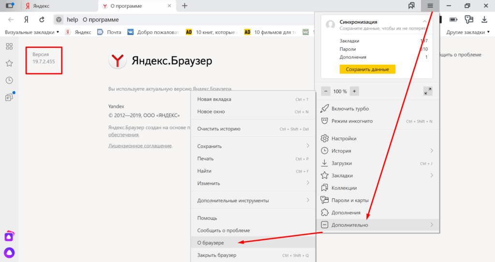Viewport: 495px width, 262px height.
Task: Switch to the 'Яндекс' tab
Action: [x=59, y=6]
